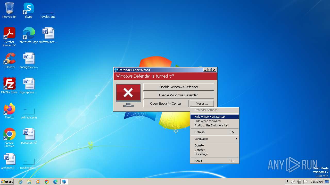Open Edge from the taskbar
This screenshot has height=185, width=330.
pyautogui.click(x=55, y=182)
